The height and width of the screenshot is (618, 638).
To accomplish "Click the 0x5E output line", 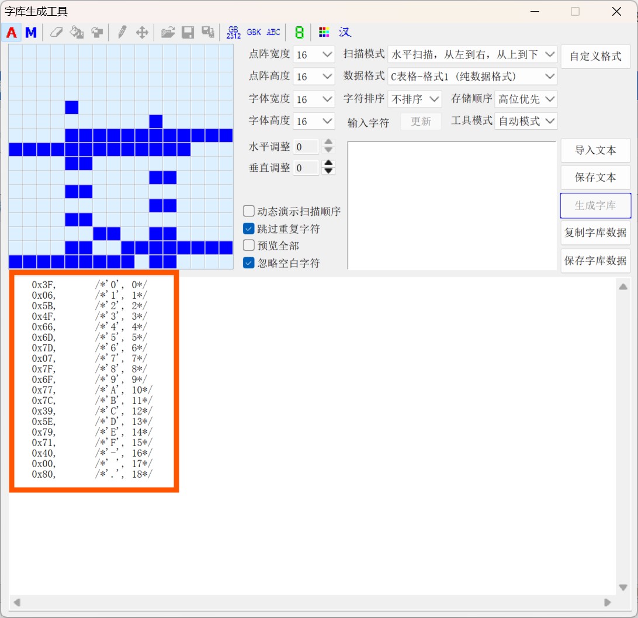I will pyautogui.click(x=92, y=422).
